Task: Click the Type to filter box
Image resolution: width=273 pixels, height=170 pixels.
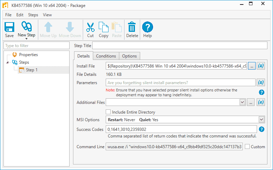Action: tap(37, 46)
